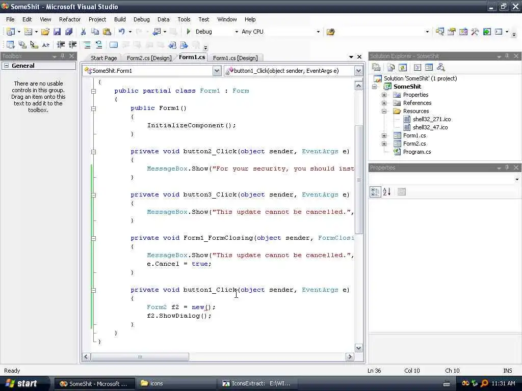Click the Navigate Backward icon

(156, 32)
